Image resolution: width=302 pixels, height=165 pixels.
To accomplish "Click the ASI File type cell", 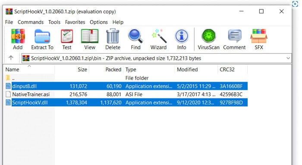I will (x=134, y=95).
